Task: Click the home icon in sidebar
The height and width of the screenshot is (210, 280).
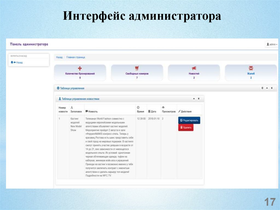Action: click(12, 62)
